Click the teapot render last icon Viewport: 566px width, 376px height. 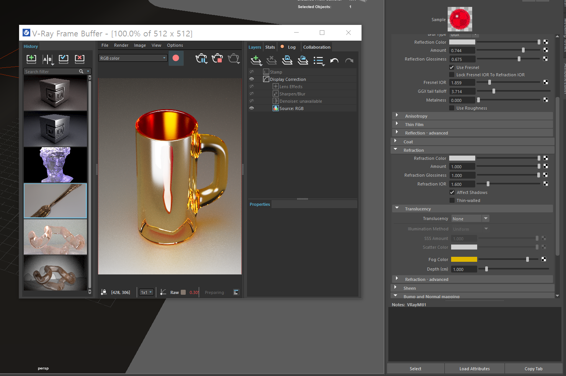[x=201, y=58]
